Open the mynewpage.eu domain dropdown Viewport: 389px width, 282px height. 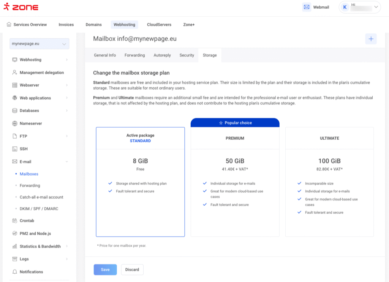click(x=40, y=44)
